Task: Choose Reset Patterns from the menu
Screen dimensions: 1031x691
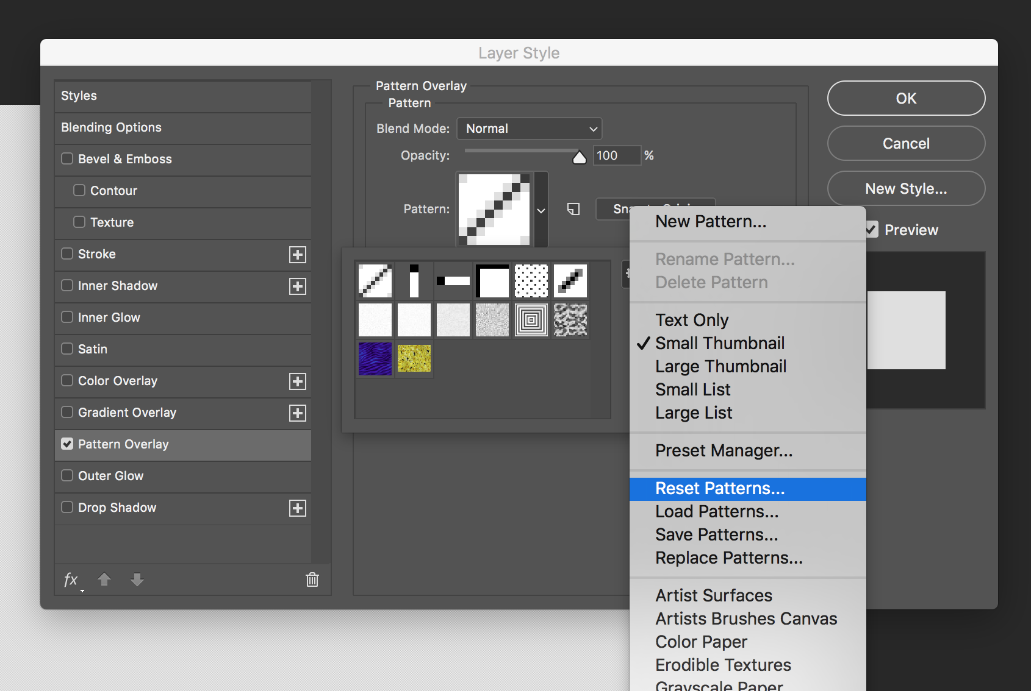Action: pos(720,489)
